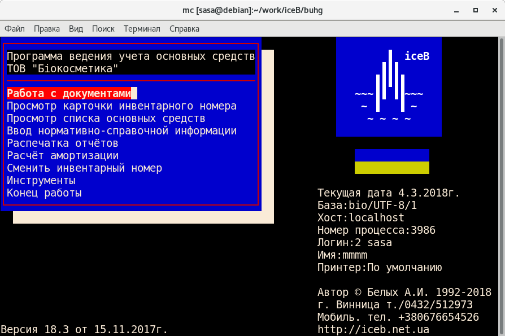Image resolution: width=505 pixels, height=336 pixels.
Task: Click the Принтер:По умолчанию line
Action: tap(380, 268)
